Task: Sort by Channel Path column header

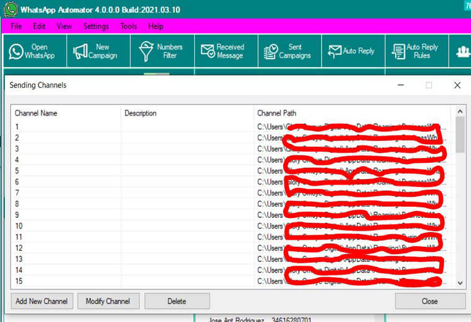Action: 352,113
